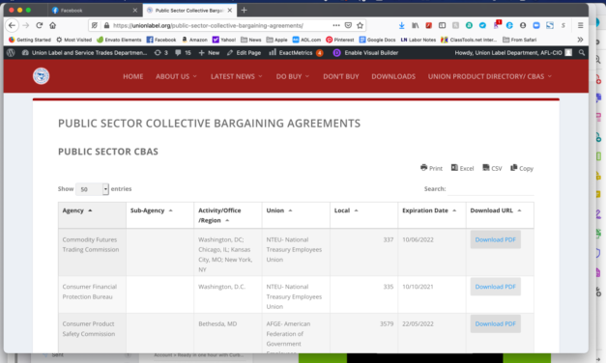This screenshot has width=606, height=363.
Task: Open Union Label and Service Trades site link
Action: pyautogui.click(x=84, y=53)
